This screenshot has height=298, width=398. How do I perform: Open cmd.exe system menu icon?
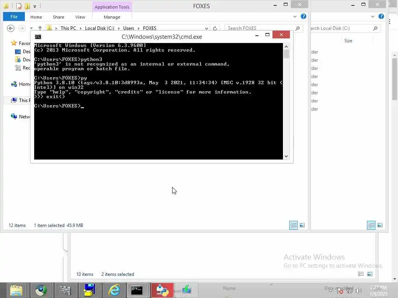[38, 37]
